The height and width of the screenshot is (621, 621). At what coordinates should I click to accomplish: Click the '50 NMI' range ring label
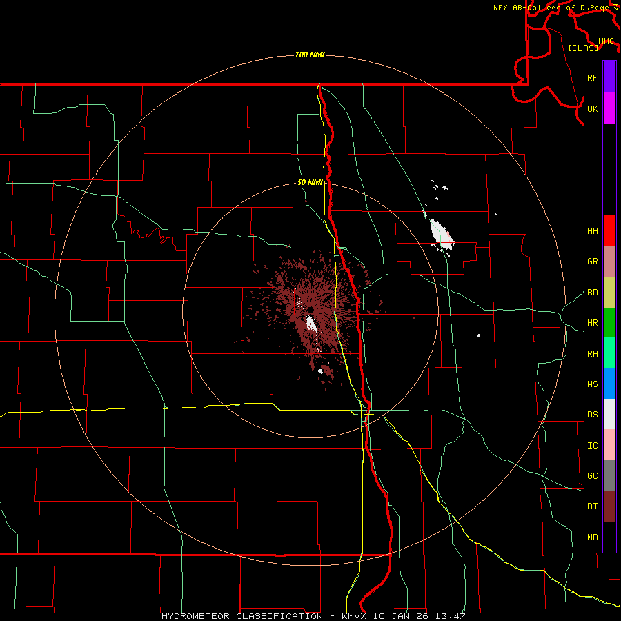[310, 183]
